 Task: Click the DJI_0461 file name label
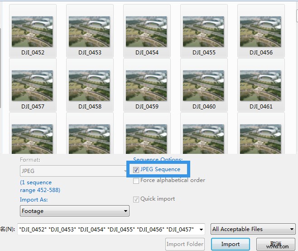click(x=261, y=107)
